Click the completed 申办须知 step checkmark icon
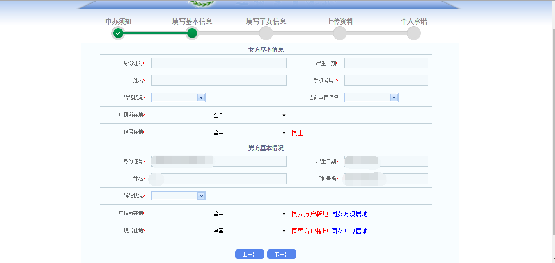Screen dimensions: 555x263 click(118, 33)
